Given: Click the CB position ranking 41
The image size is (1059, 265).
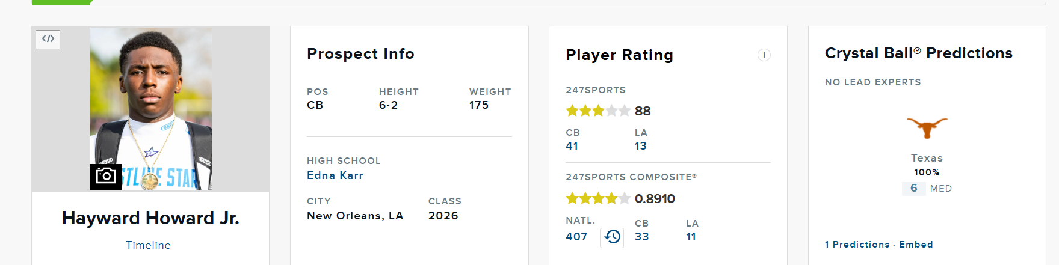Looking at the screenshot, I should 572,146.
